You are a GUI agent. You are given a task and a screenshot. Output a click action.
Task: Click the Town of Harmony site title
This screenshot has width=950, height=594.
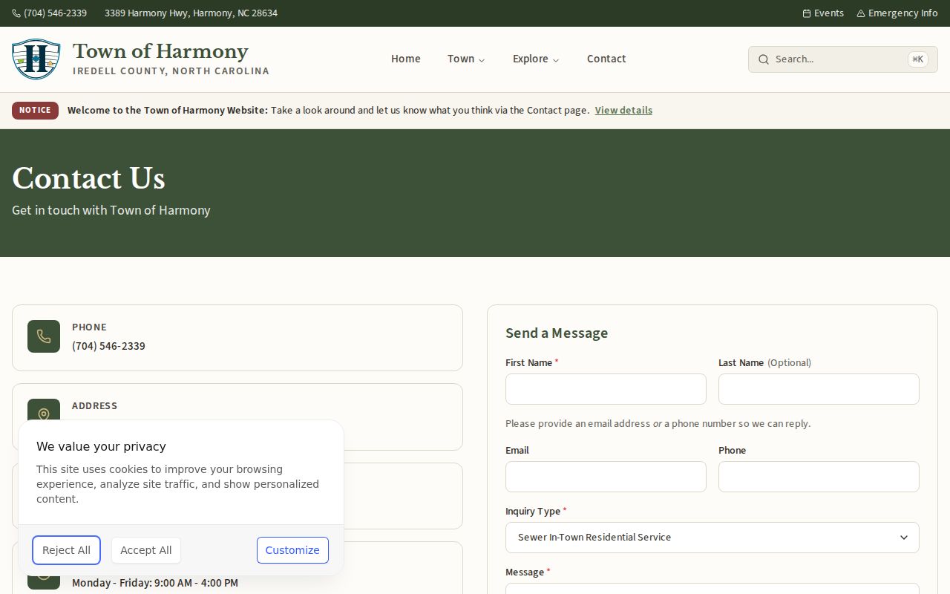[160, 51]
